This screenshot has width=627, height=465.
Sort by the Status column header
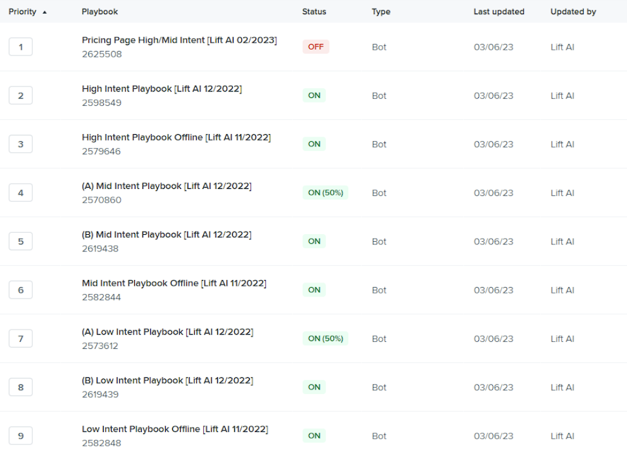(315, 11)
